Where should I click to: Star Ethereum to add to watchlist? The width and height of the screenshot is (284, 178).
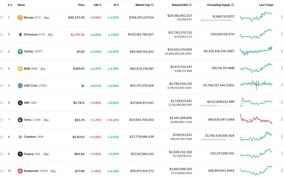click(2, 34)
